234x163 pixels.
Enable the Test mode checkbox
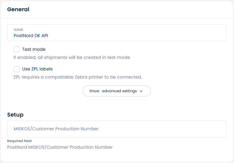pyautogui.click(x=17, y=49)
